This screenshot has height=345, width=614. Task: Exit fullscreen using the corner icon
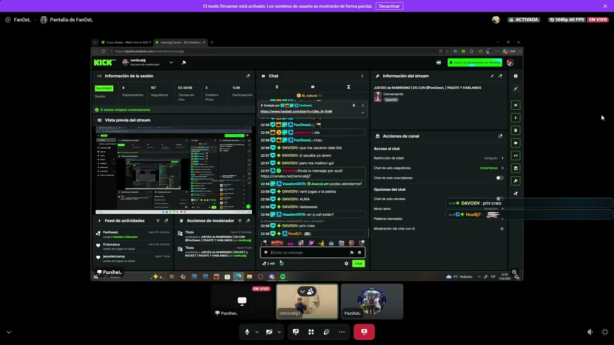click(x=605, y=332)
